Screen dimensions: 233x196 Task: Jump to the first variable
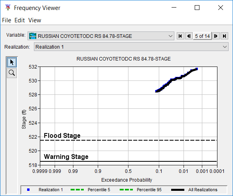[x=180, y=36]
